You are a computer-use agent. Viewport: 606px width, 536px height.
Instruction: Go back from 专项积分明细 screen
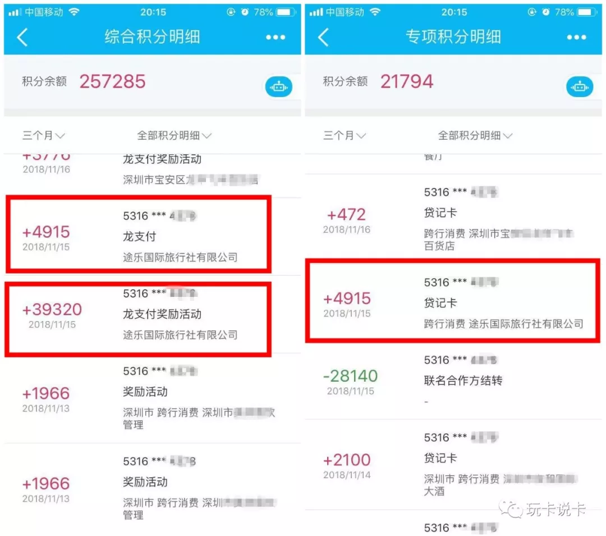tap(323, 37)
